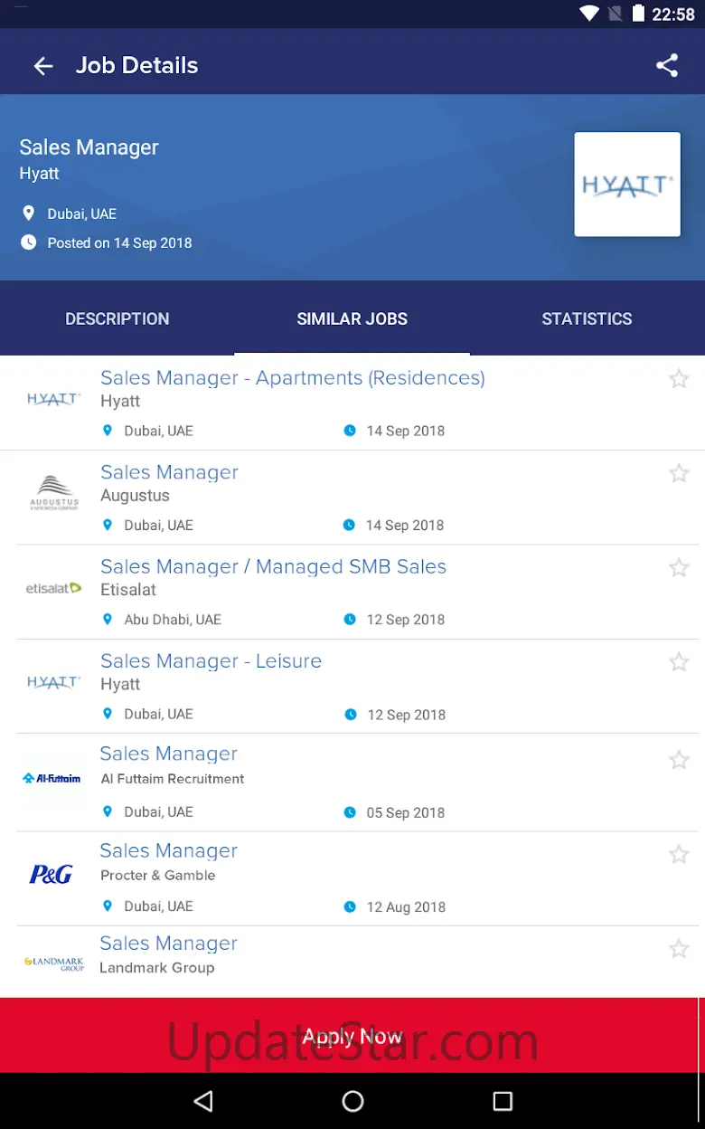Click 'Etisalat' company name text
This screenshot has width=705, height=1129.
tap(128, 590)
